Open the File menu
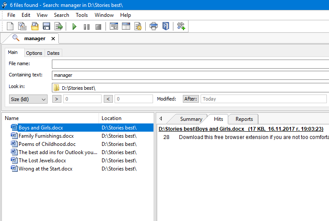 (11, 15)
